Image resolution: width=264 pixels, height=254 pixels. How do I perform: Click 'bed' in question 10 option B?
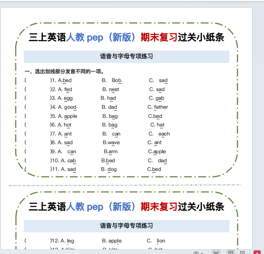click(110, 160)
